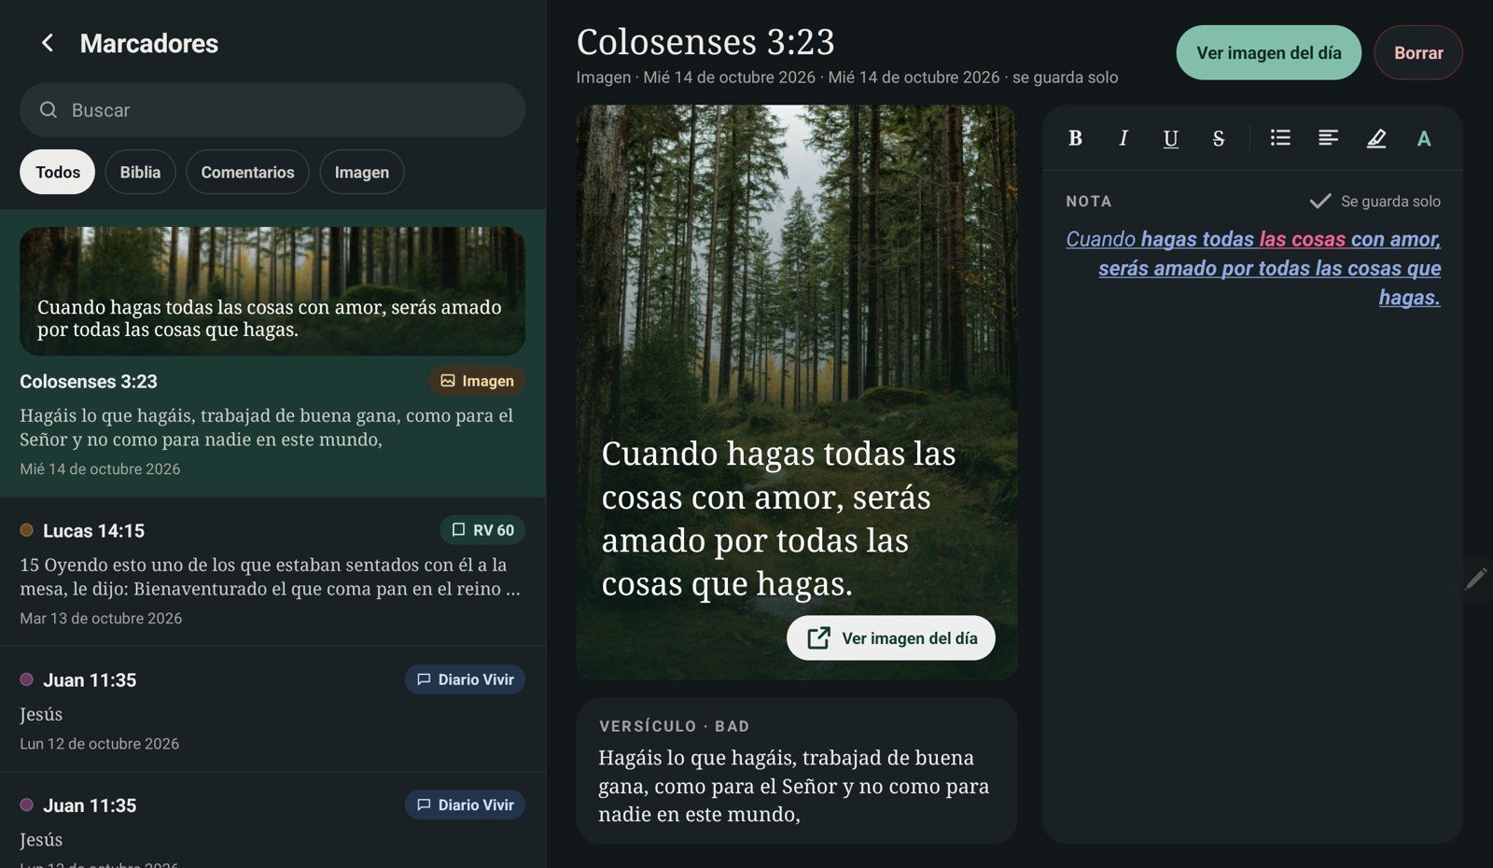Click the Se guarda solo checkmark status
This screenshot has height=868, width=1493.
[1374, 202]
